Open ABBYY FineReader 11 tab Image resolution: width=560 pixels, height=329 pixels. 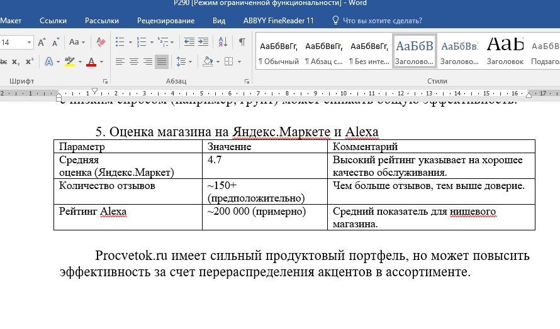278,21
